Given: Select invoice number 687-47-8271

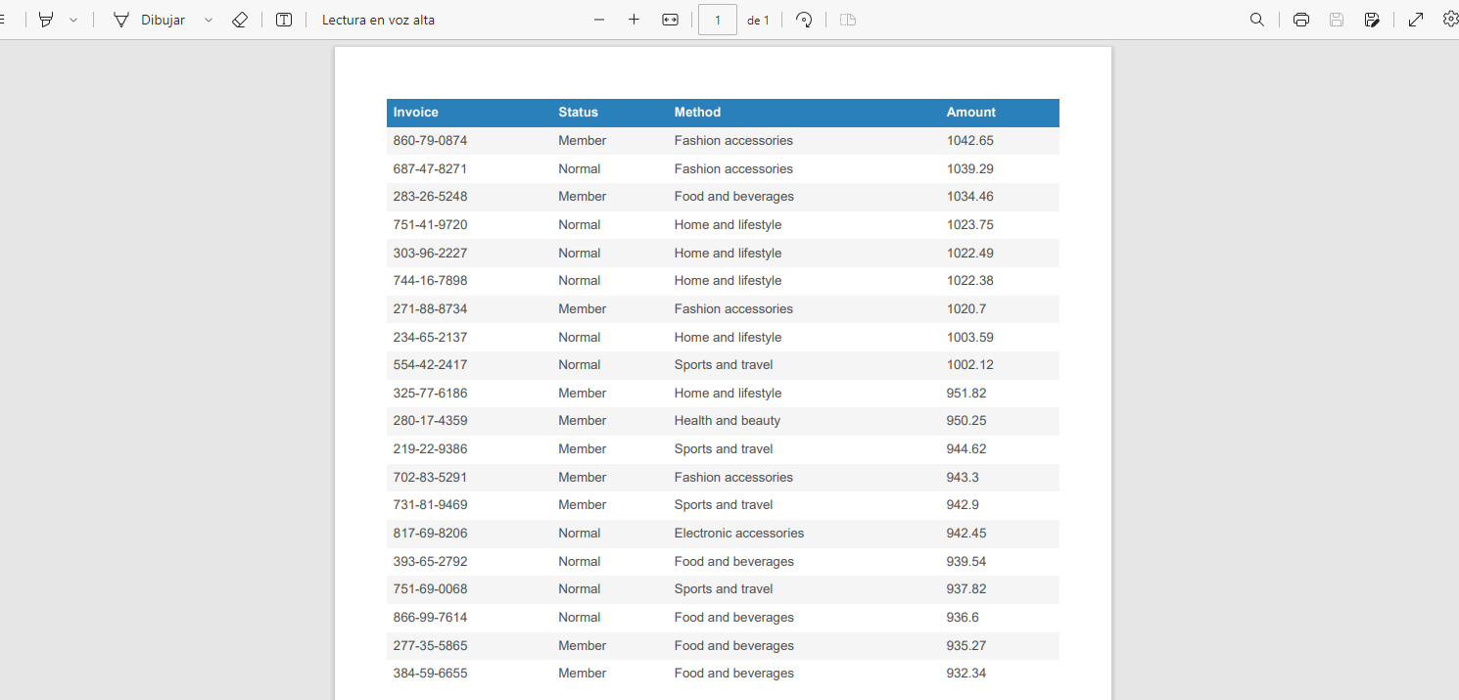Looking at the screenshot, I should 430,169.
